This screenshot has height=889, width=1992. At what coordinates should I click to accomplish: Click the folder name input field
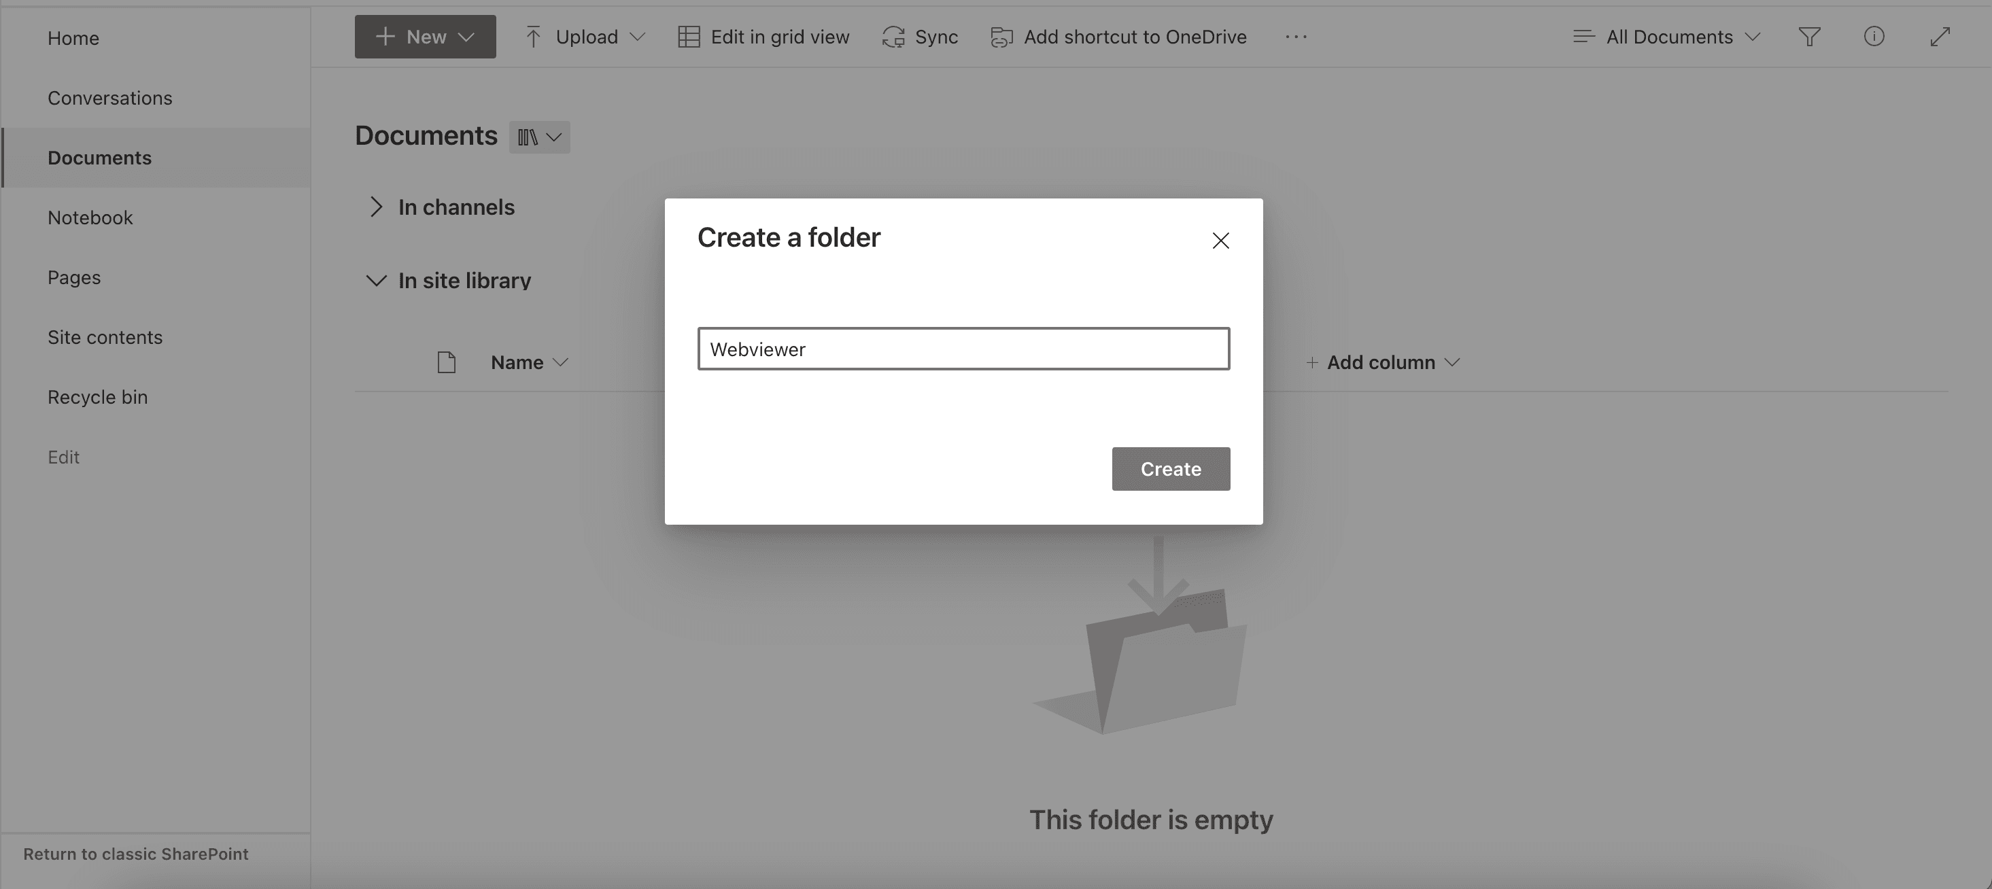coord(963,349)
